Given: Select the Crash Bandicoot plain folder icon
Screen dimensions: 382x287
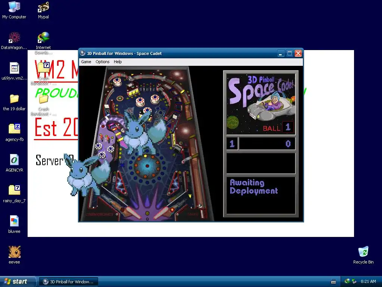Looking at the screenshot, I should 43,104.
